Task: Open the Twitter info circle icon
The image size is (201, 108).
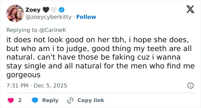Action: [x=190, y=85]
